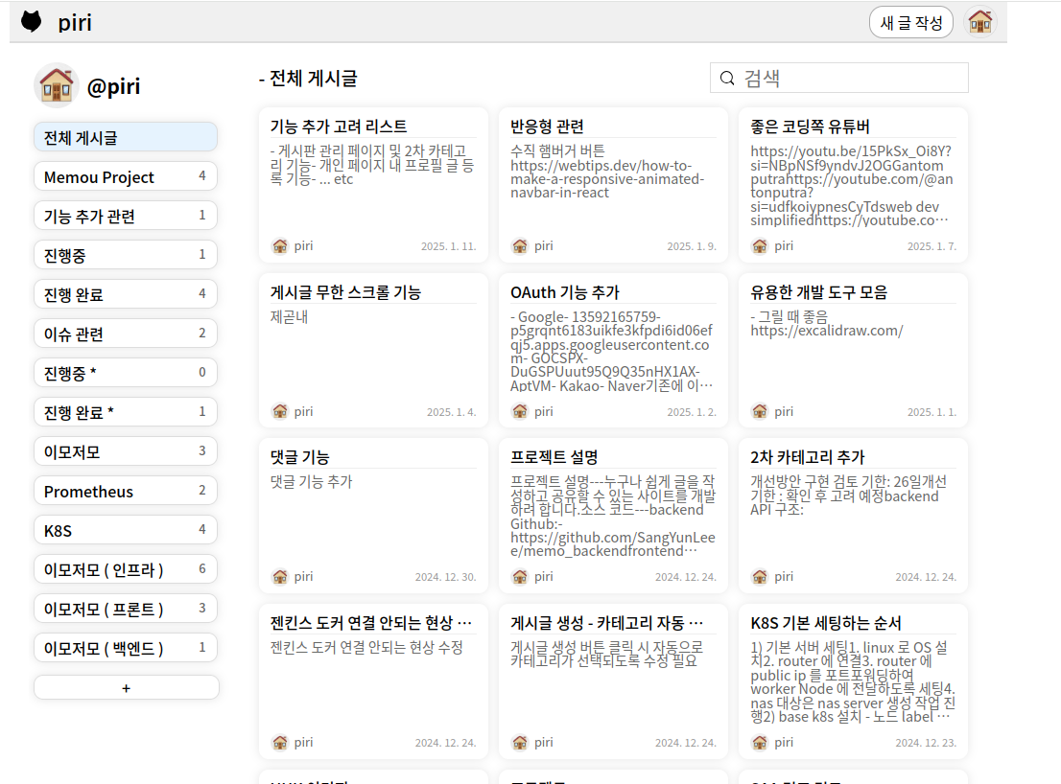
Task: Select the 진행 완료 category with count 4
Action: (125, 294)
